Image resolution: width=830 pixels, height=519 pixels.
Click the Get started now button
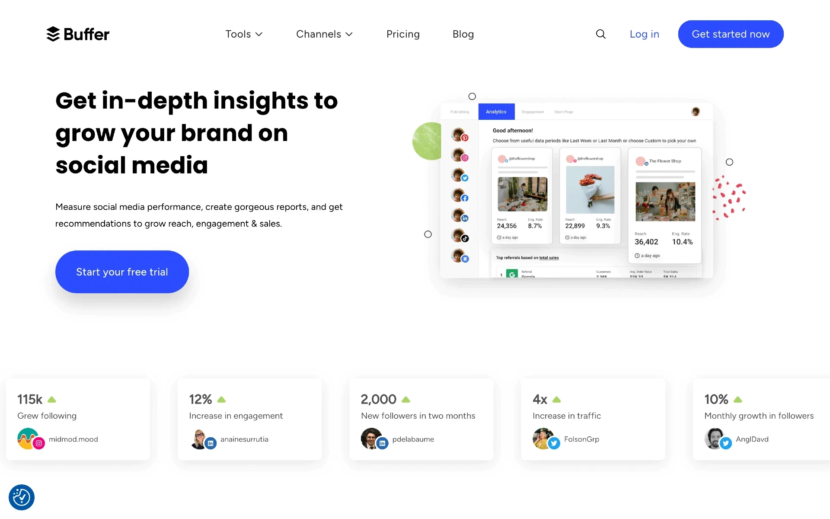pyautogui.click(x=731, y=34)
